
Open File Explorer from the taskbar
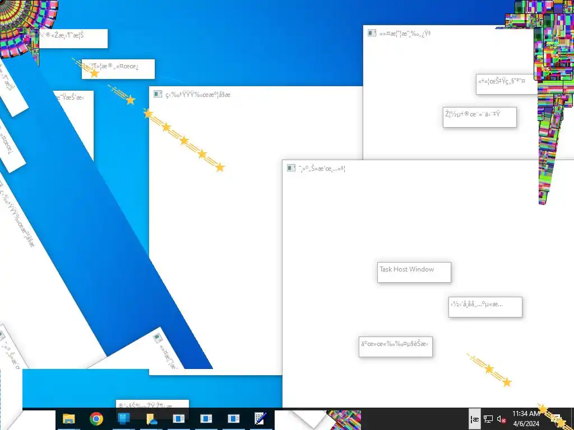(68, 419)
